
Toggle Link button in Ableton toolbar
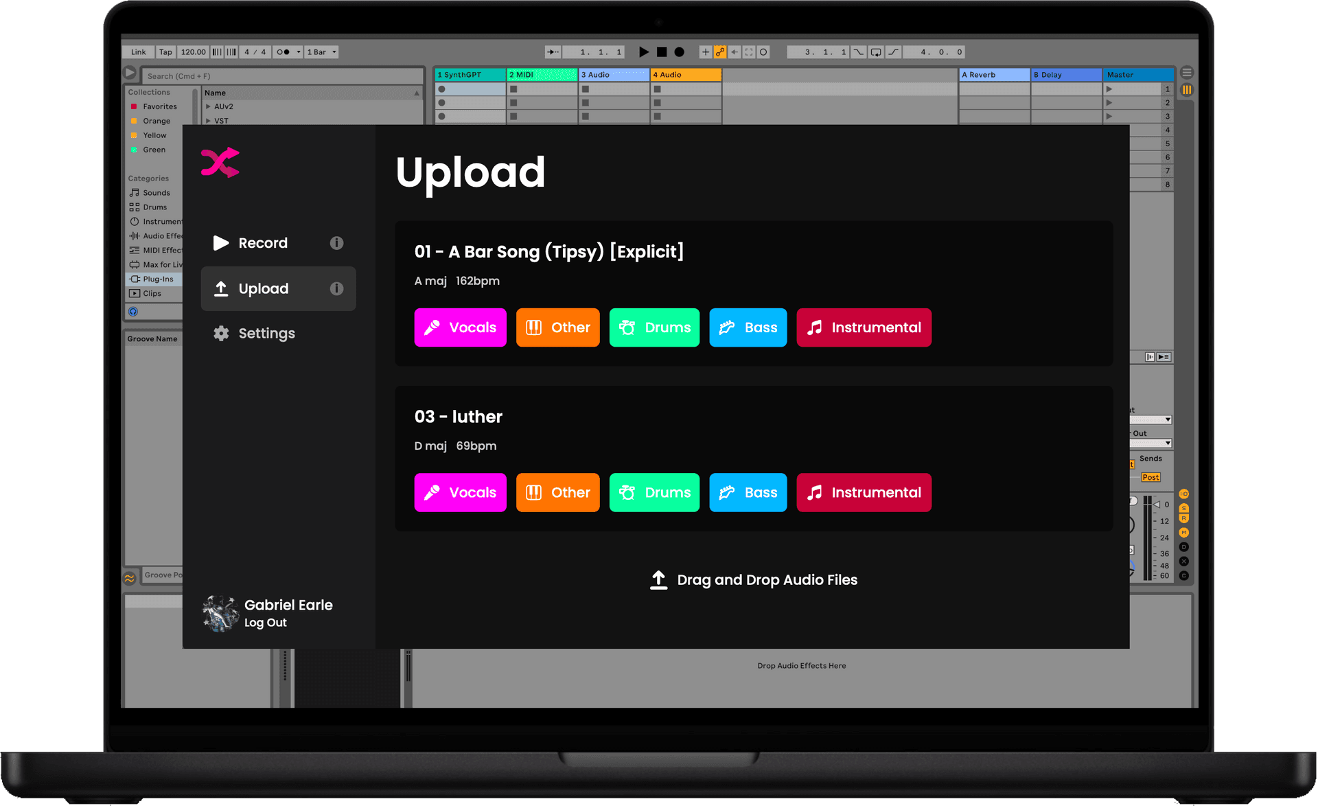point(138,52)
